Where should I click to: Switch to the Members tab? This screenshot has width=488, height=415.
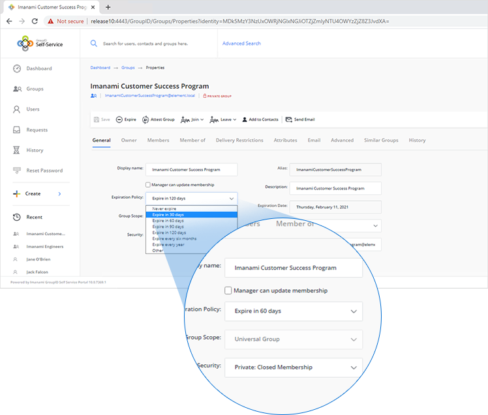[x=158, y=140]
